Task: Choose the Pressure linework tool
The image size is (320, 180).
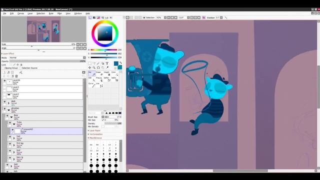Action: [99, 79]
